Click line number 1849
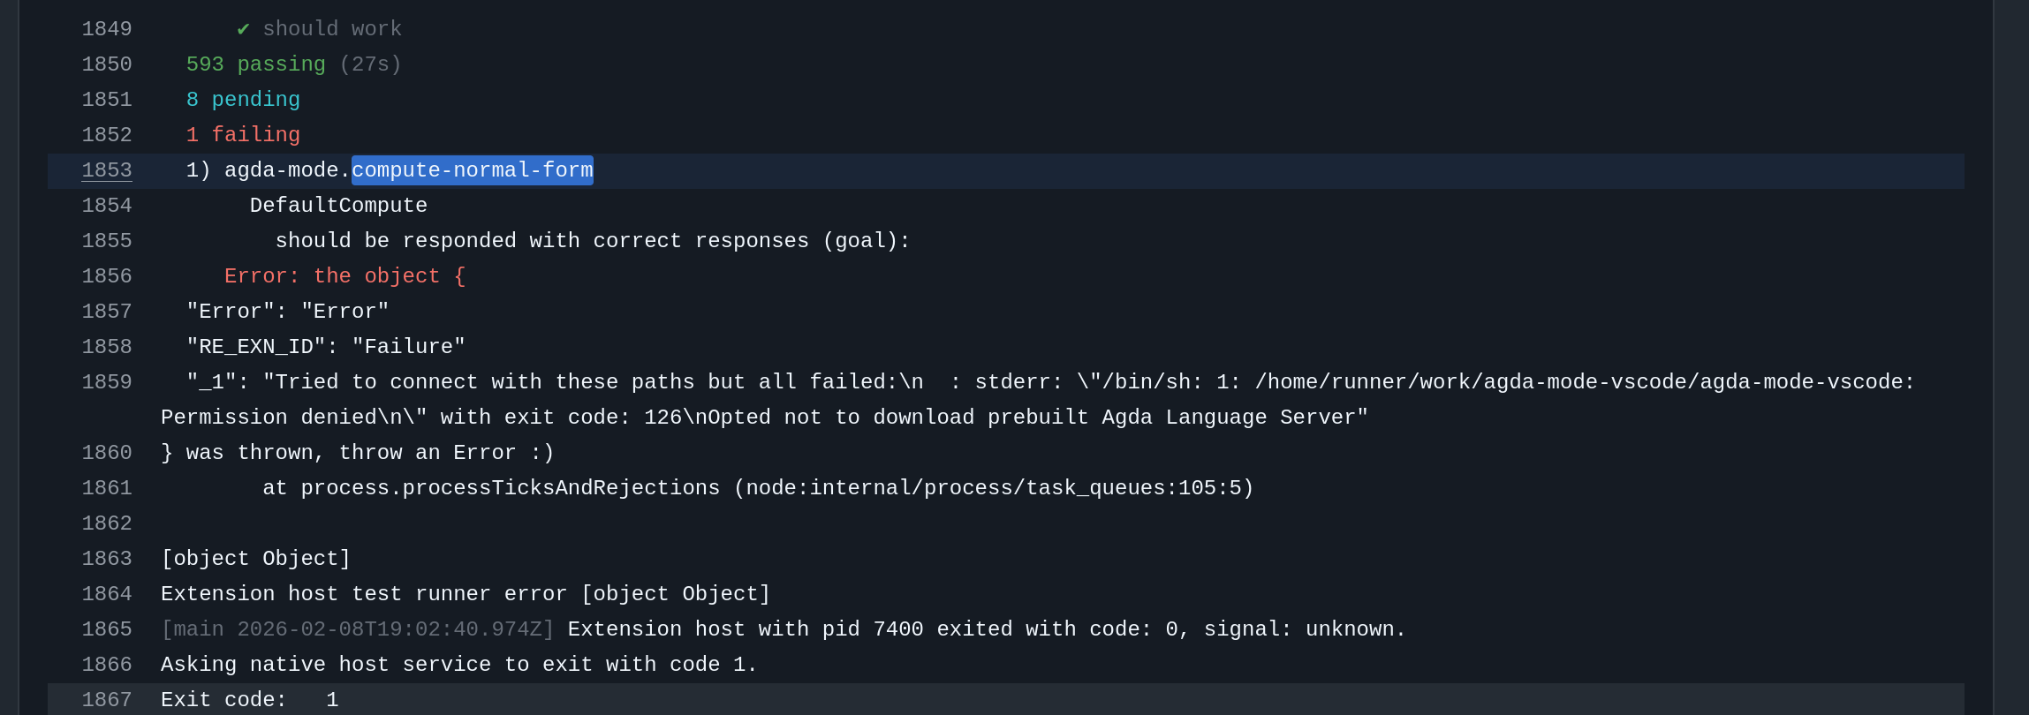The height and width of the screenshot is (715, 2029). pos(107,29)
